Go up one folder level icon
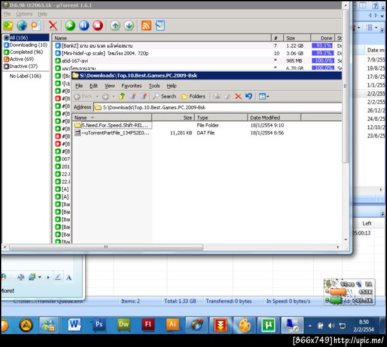The width and height of the screenshot is (387, 347). tap(122, 96)
